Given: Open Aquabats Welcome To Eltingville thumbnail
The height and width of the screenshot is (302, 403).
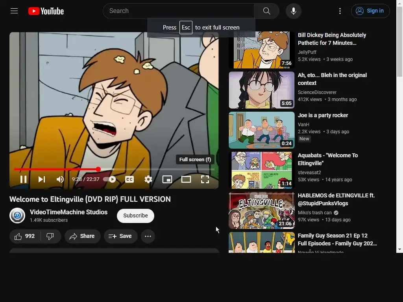Looking at the screenshot, I should tap(262, 170).
